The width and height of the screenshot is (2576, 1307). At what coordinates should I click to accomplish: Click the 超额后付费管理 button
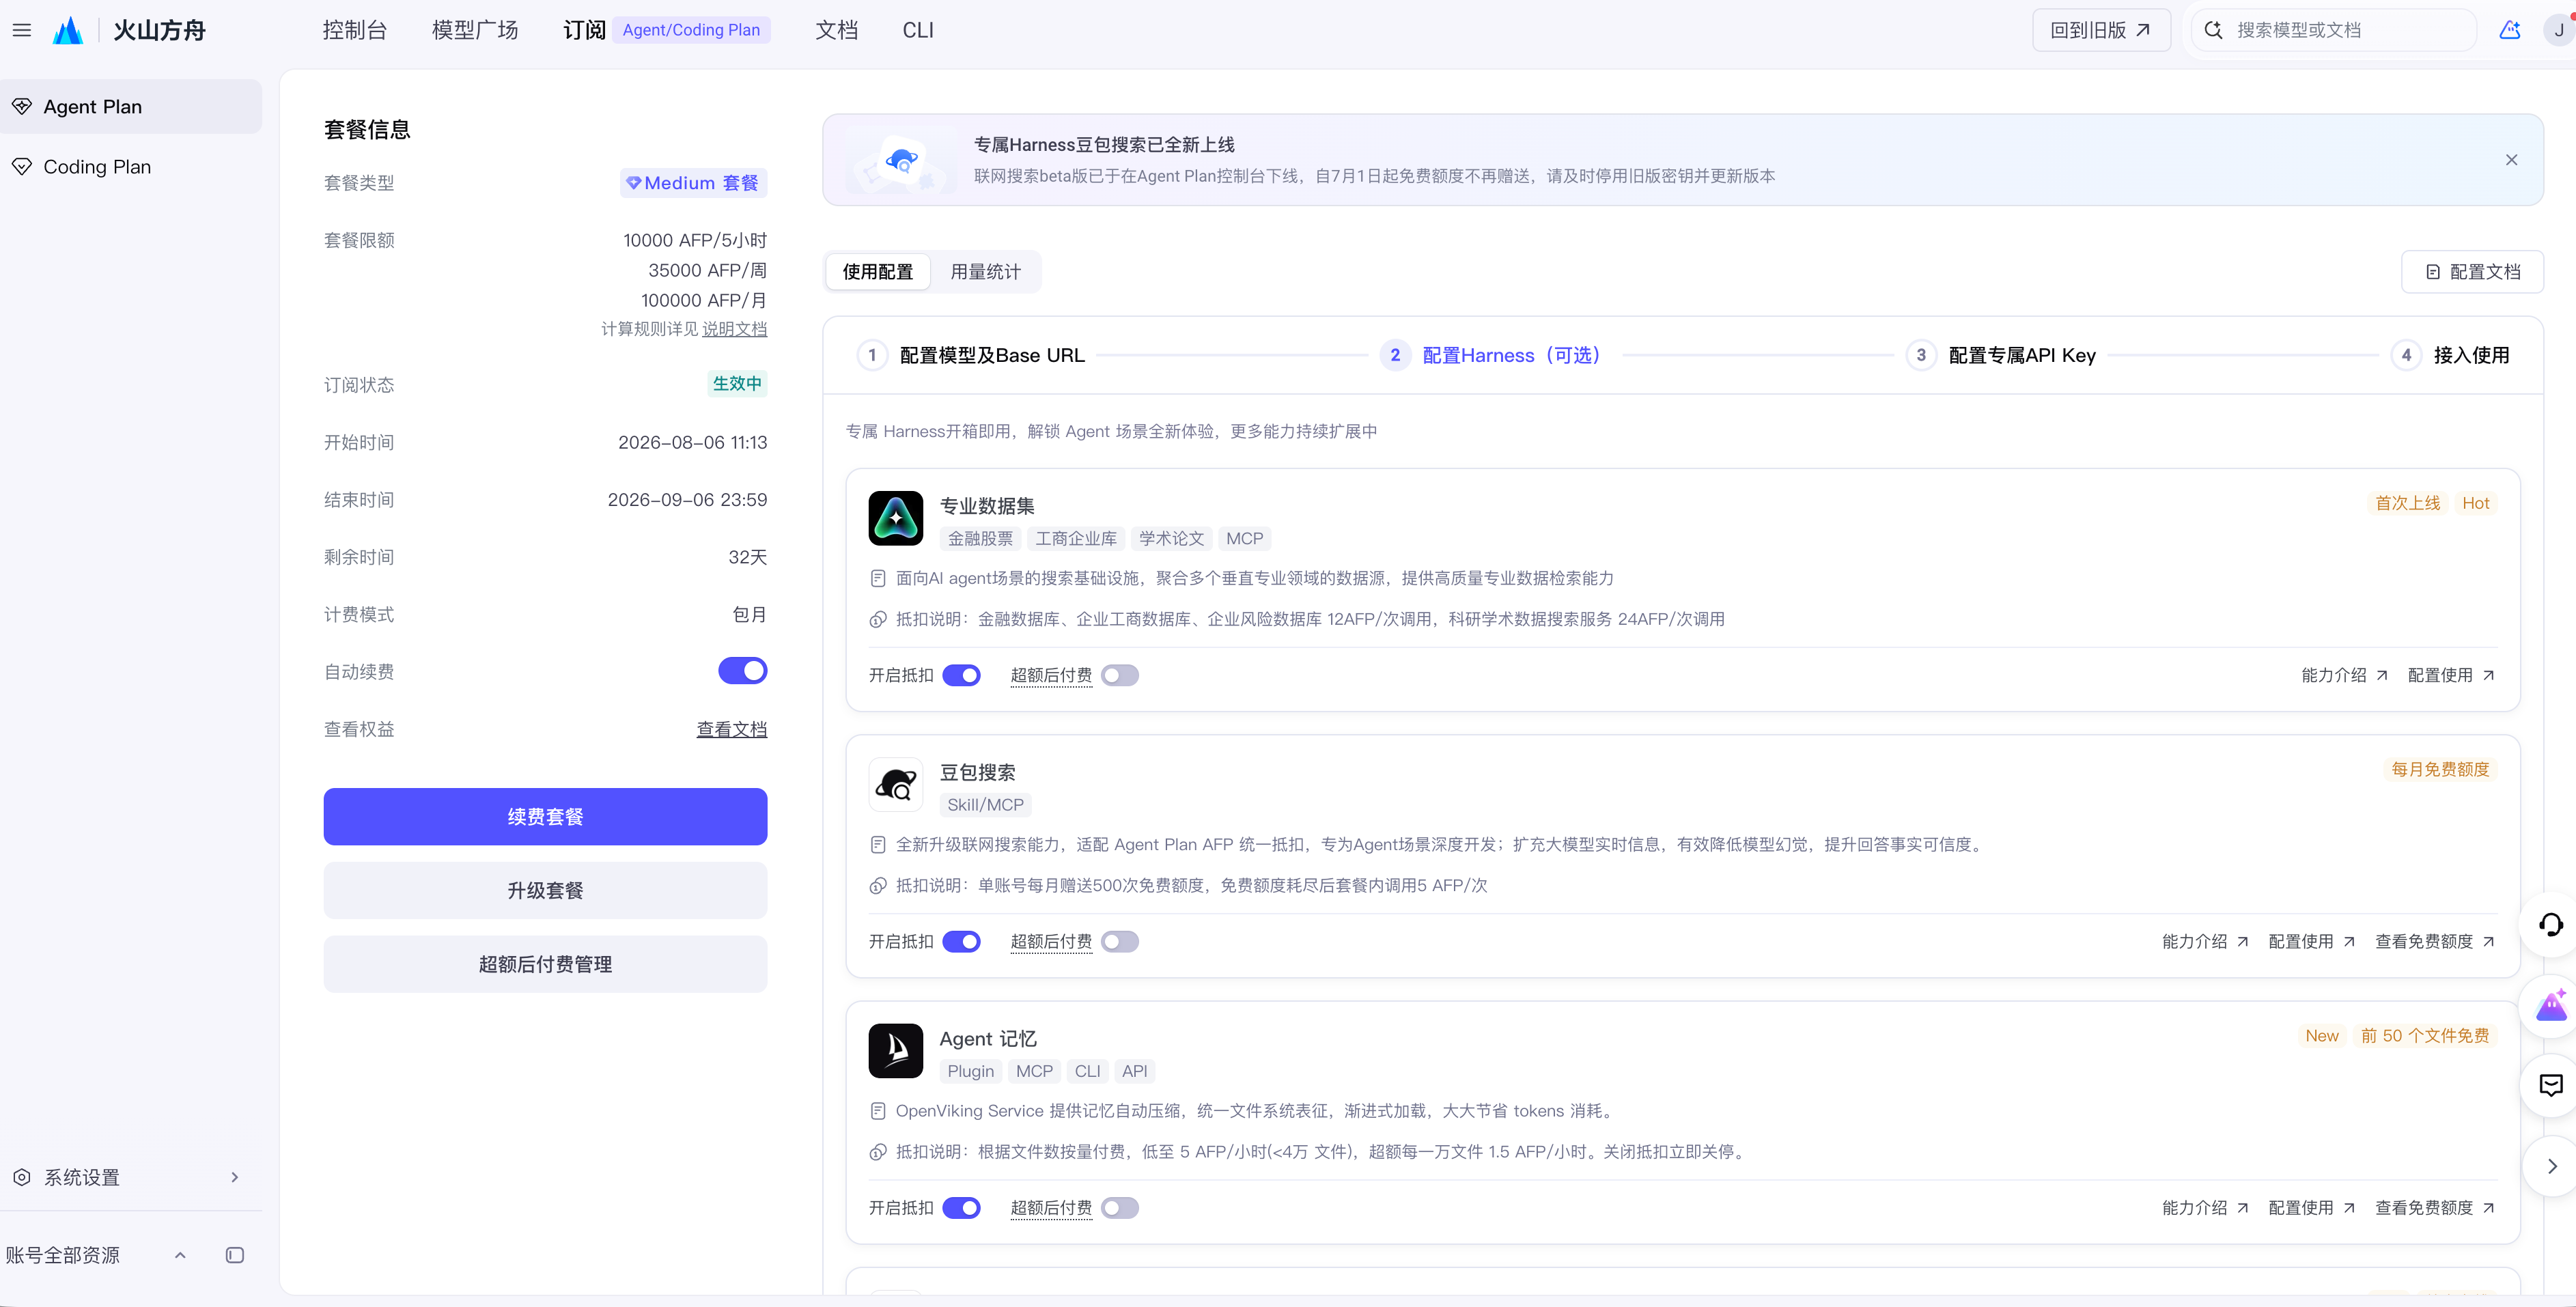[x=545, y=964]
